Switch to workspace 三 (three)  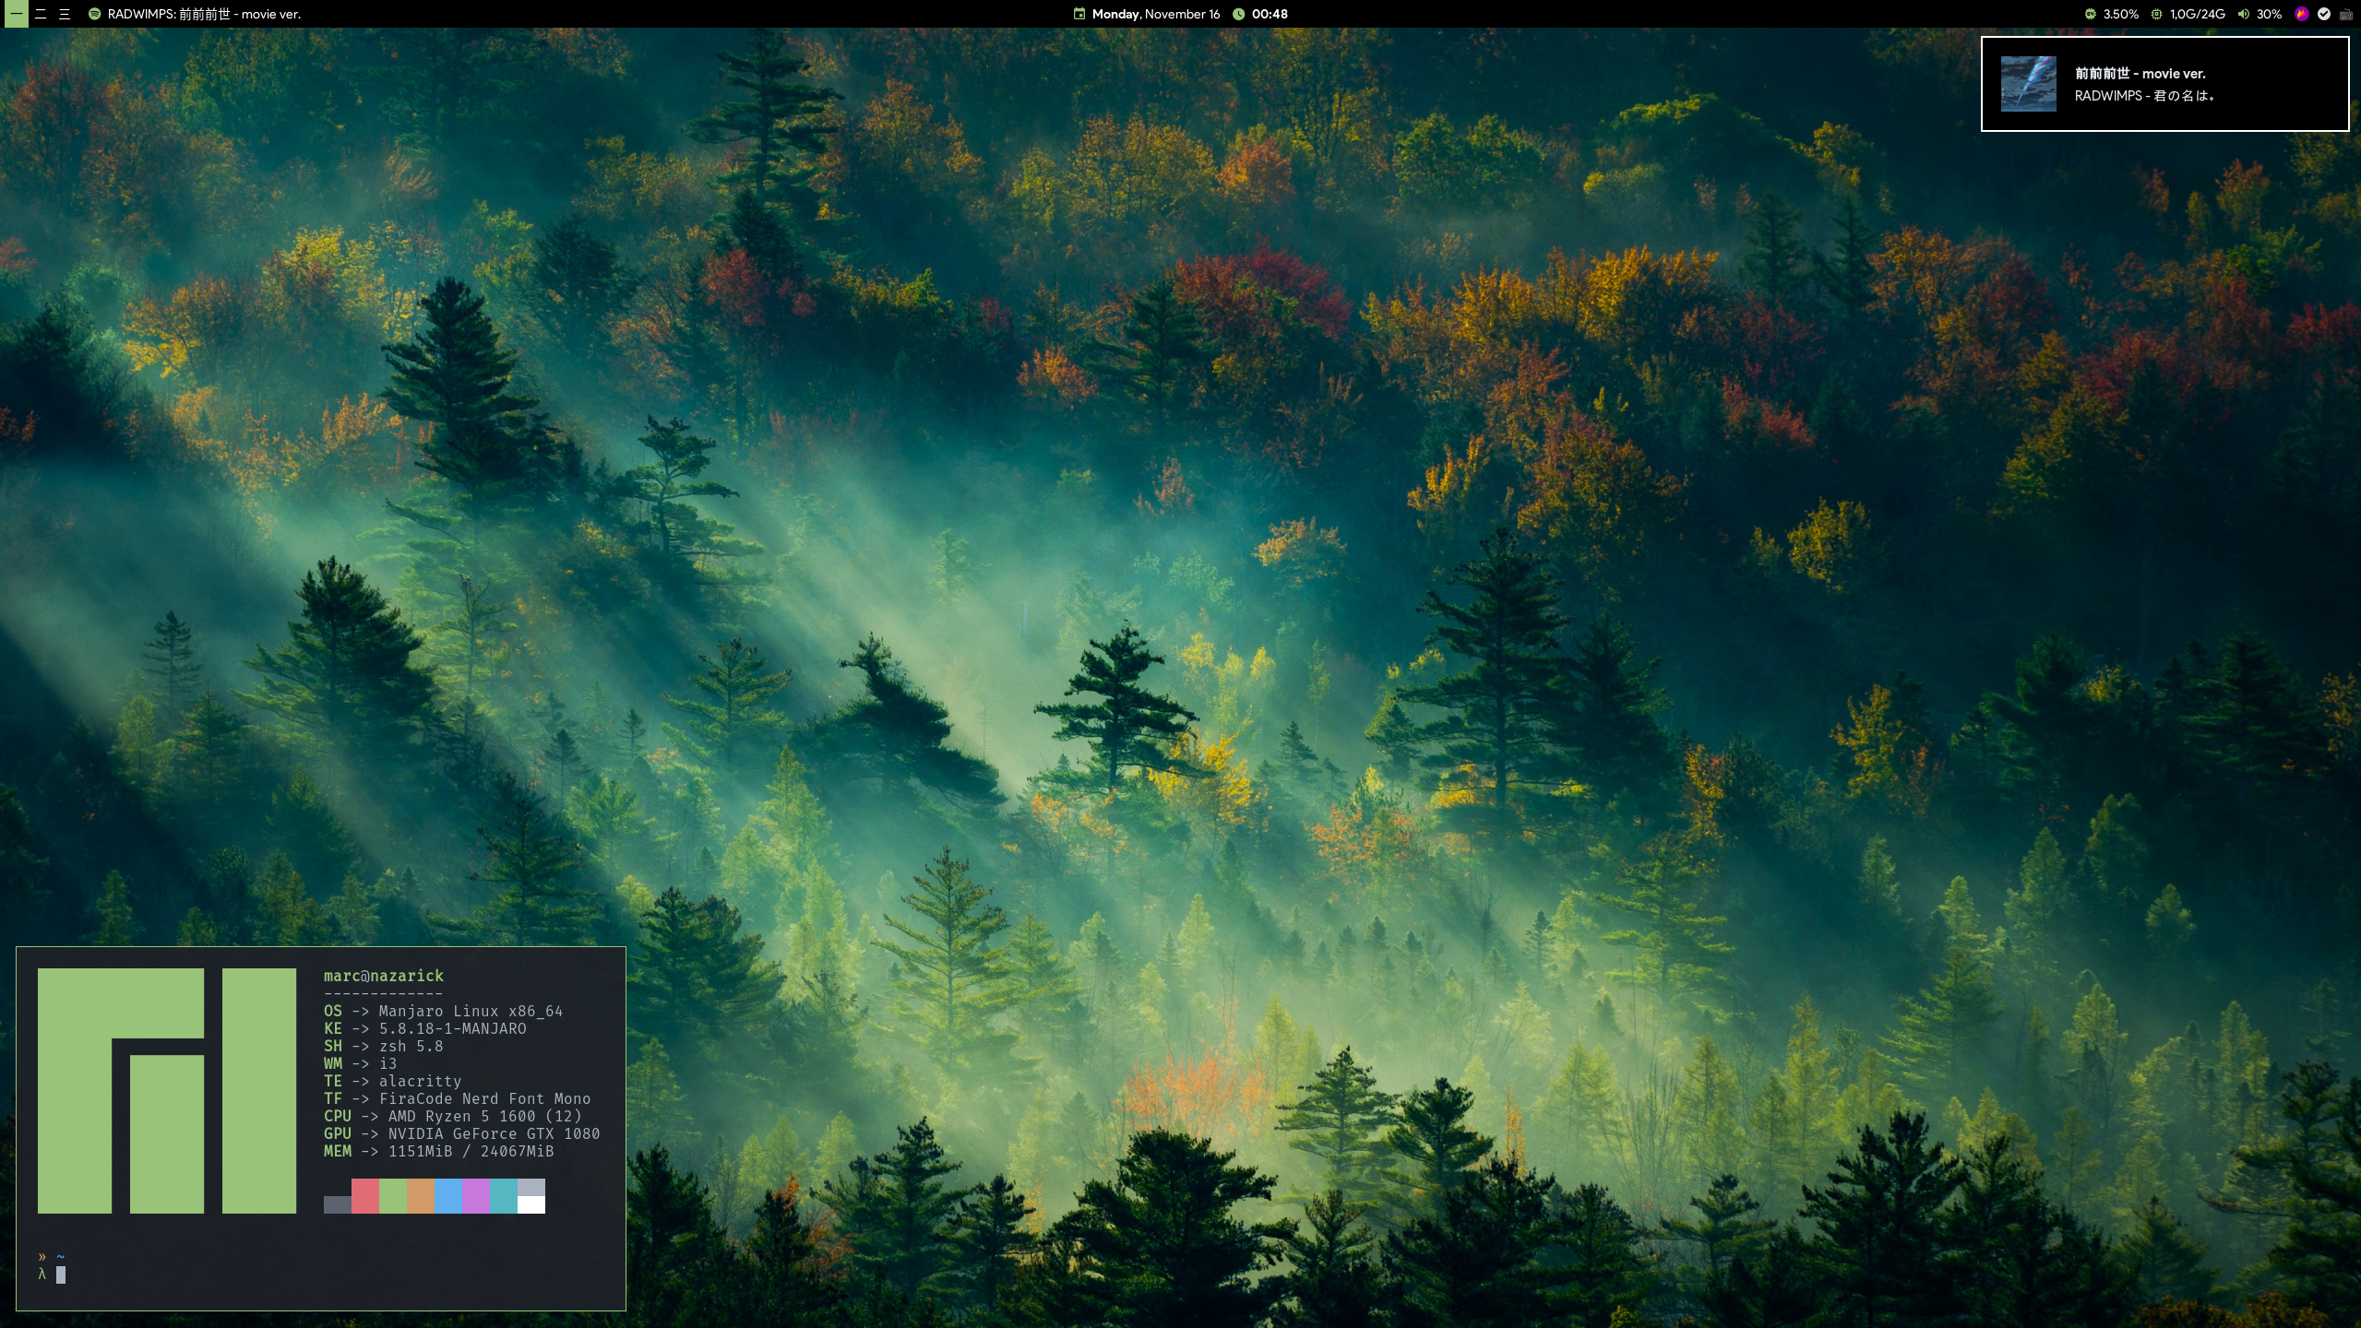(x=65, y=14)
